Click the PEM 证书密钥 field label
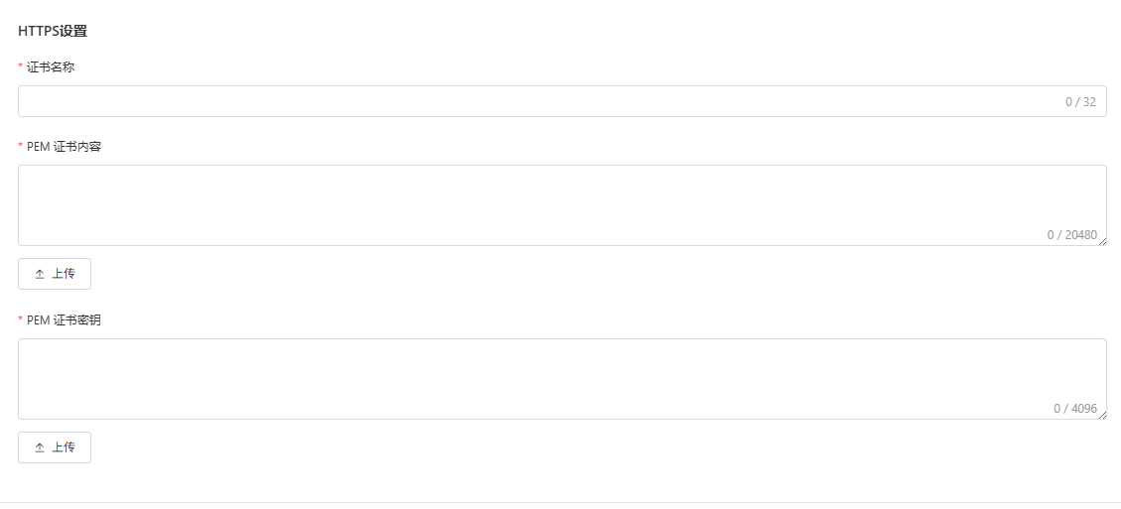Screen dimensions: 1121x509 tap(65, 320)
